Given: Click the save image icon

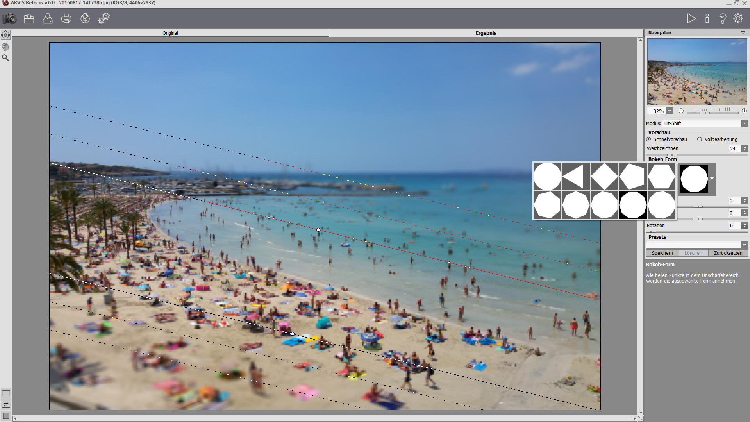Looking at the screenshot, I should 48,18.
